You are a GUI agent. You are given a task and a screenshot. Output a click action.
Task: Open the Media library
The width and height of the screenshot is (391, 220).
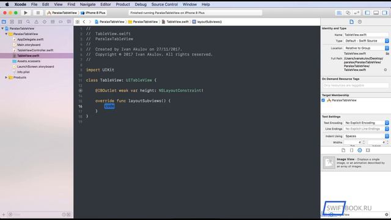tap(368, 150)
